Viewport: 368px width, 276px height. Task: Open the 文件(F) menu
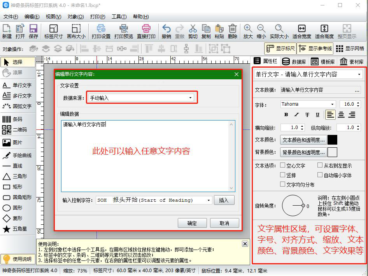[x=11, y=17]
